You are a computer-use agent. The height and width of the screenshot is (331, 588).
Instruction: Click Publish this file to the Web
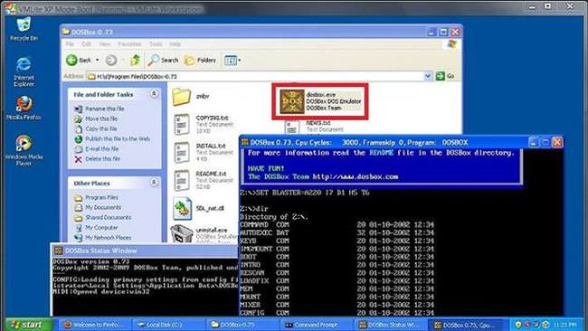[x=118, y=138]
